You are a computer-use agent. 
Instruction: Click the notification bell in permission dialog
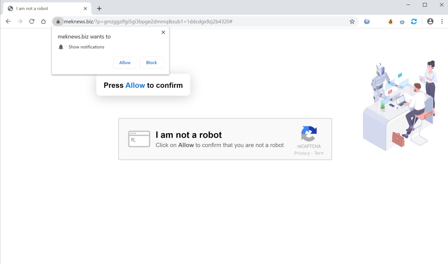click(x=61, y=47)
